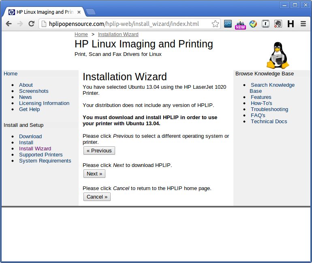Open the film-frame 'r' extension icon

coord(265,24)
